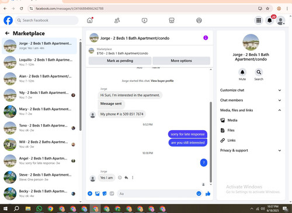React to the 'Yes I am' message
The image size is (292, 213).
[120, 177]
